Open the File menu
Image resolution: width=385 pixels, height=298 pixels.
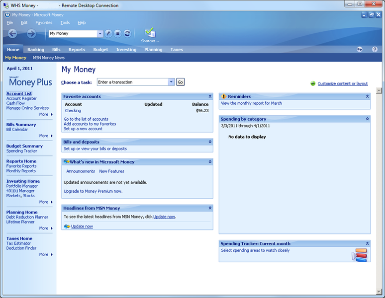(x=9, y=22)
